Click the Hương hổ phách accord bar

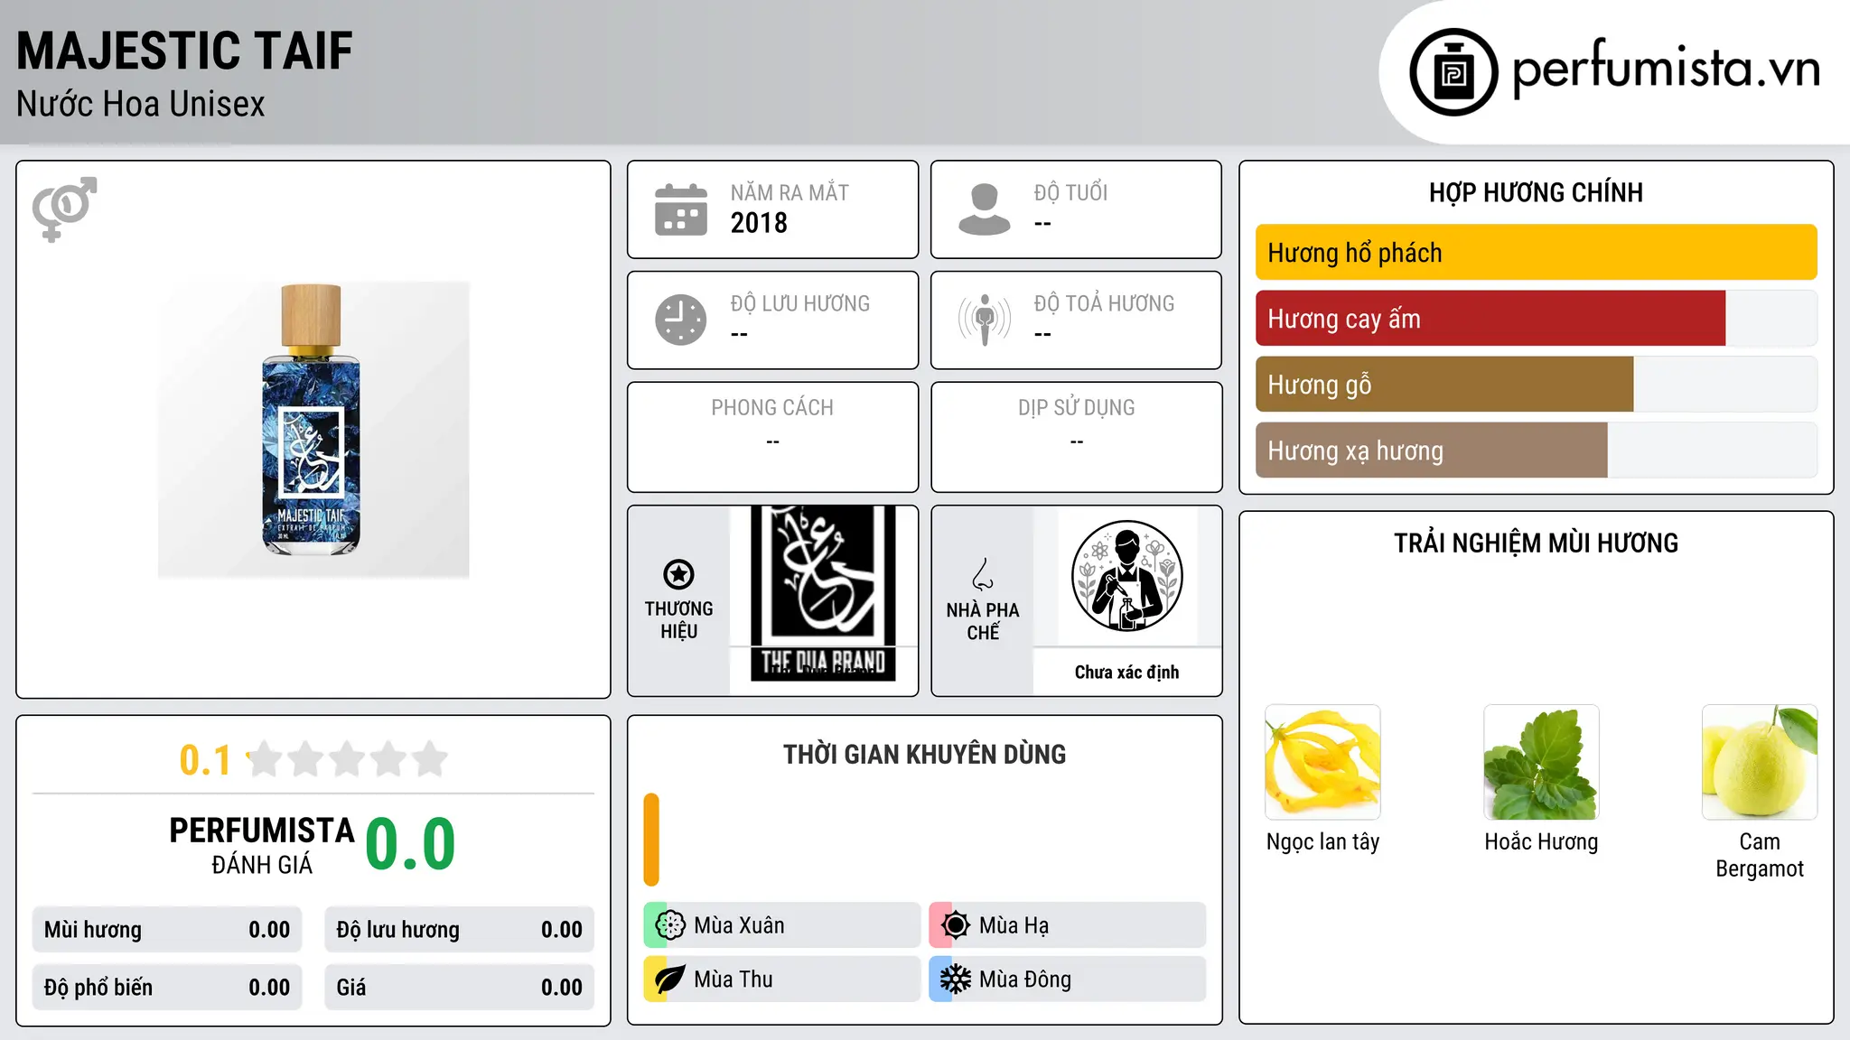(x=1536, y=253)
